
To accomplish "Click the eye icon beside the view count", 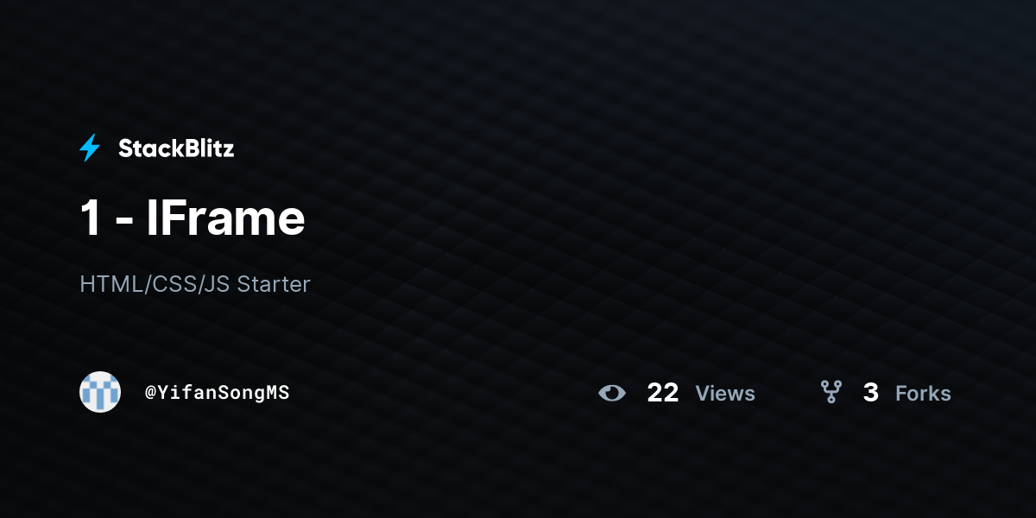I will point(612,393).
